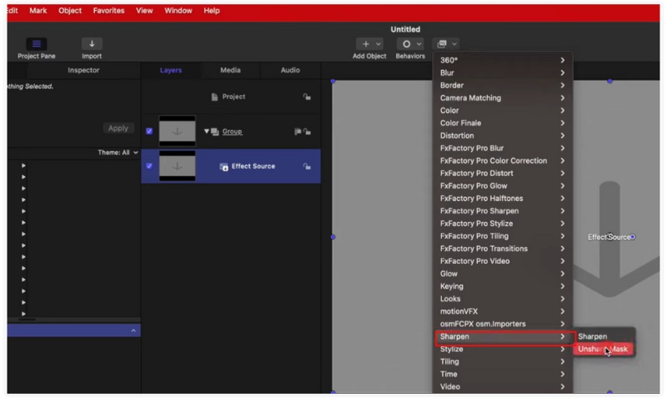Toggle lock icon on Effect Source layer
The width and height of the screenshot is (667, 398).
coord(307,166)
